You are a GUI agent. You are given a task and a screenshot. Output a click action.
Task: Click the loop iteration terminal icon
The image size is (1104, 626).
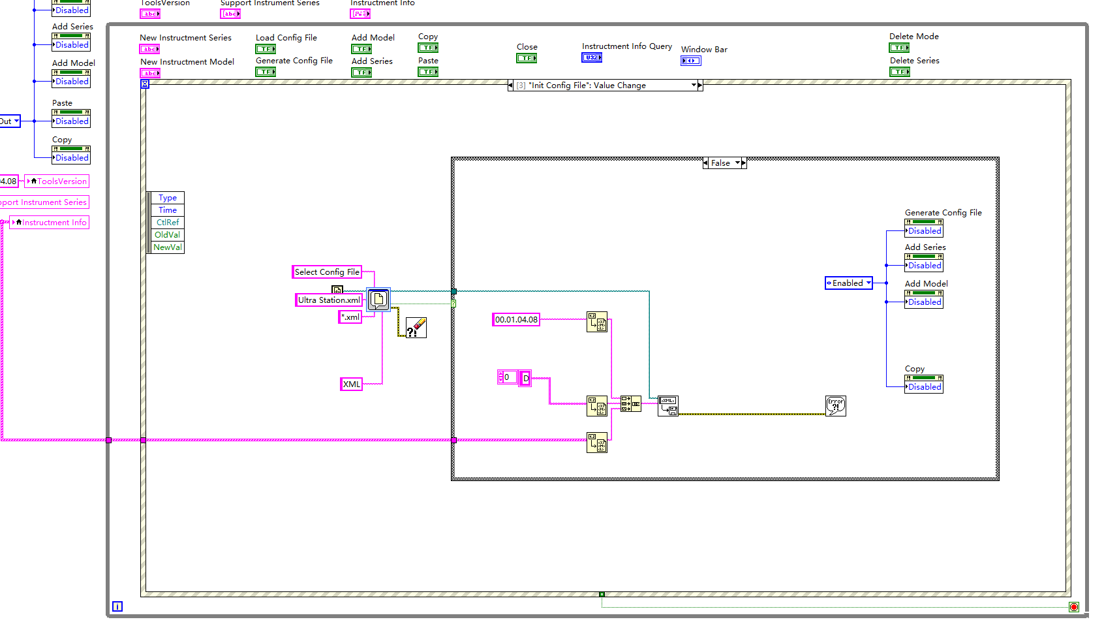point(117,606)
